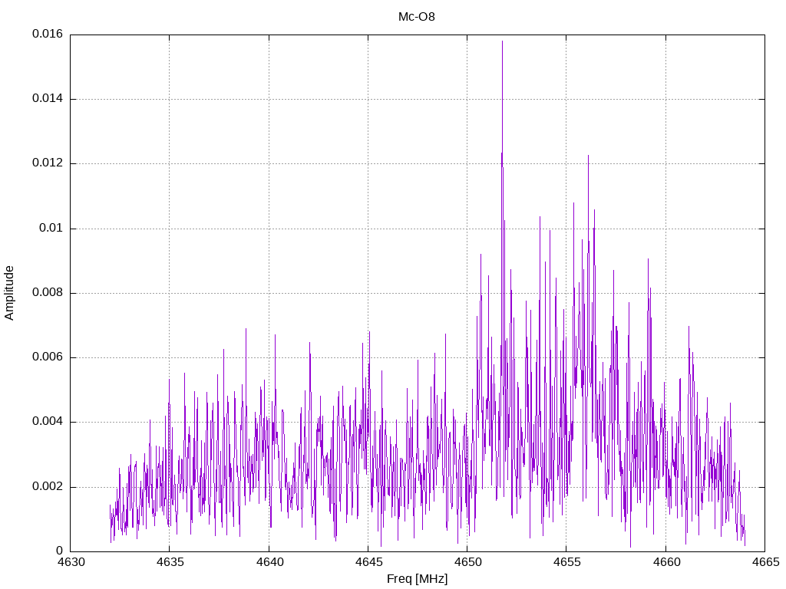Screen dimensions: 786x589
Task: Click the 4665 x-axis tick label
Action: (x=765, y=562)
